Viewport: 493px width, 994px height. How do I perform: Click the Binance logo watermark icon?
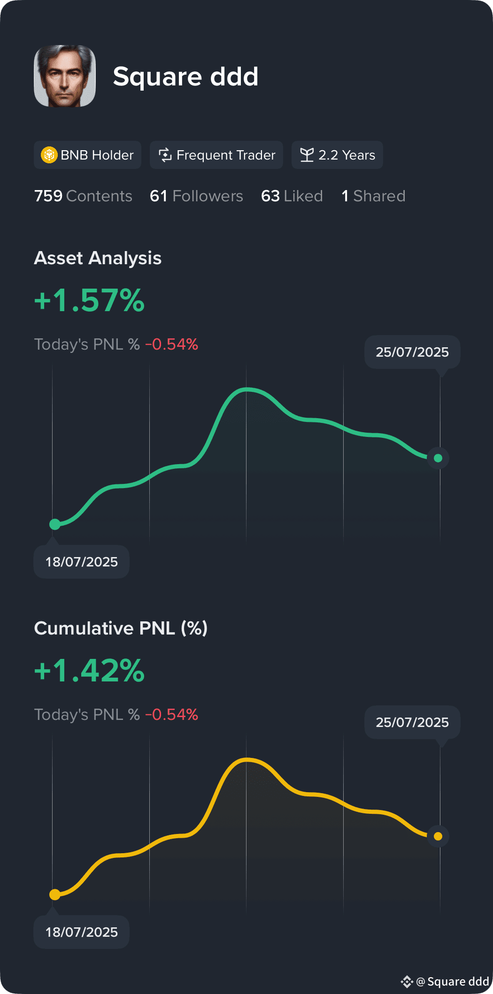pyautogui.click(x=407, y=981)
